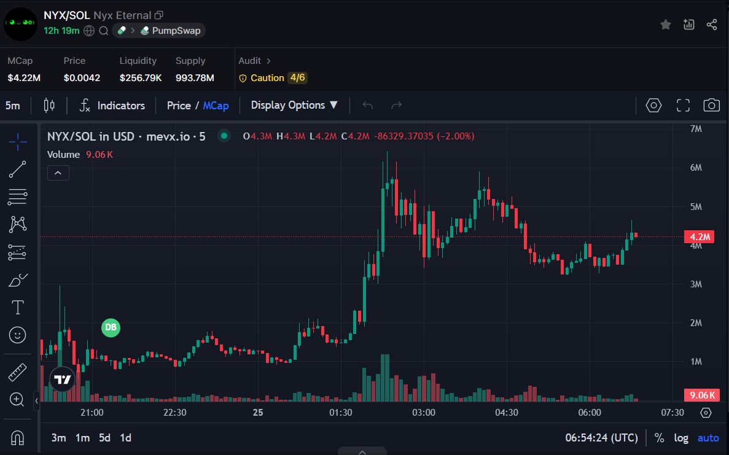Click the 993.78M Supply value
Screen dimensions: 729x455
195,77
